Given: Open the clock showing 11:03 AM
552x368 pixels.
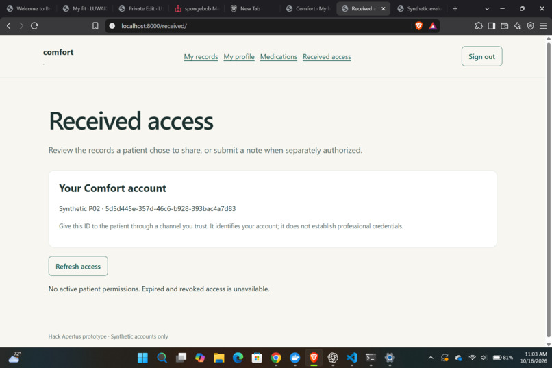Looking at the screenshot, I should pos(534,358).
